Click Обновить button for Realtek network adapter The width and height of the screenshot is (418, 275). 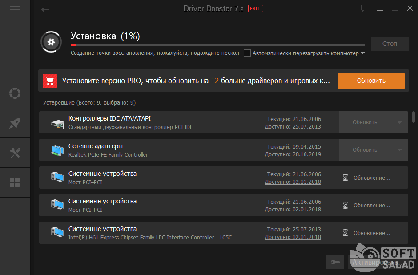coord(365,150)
